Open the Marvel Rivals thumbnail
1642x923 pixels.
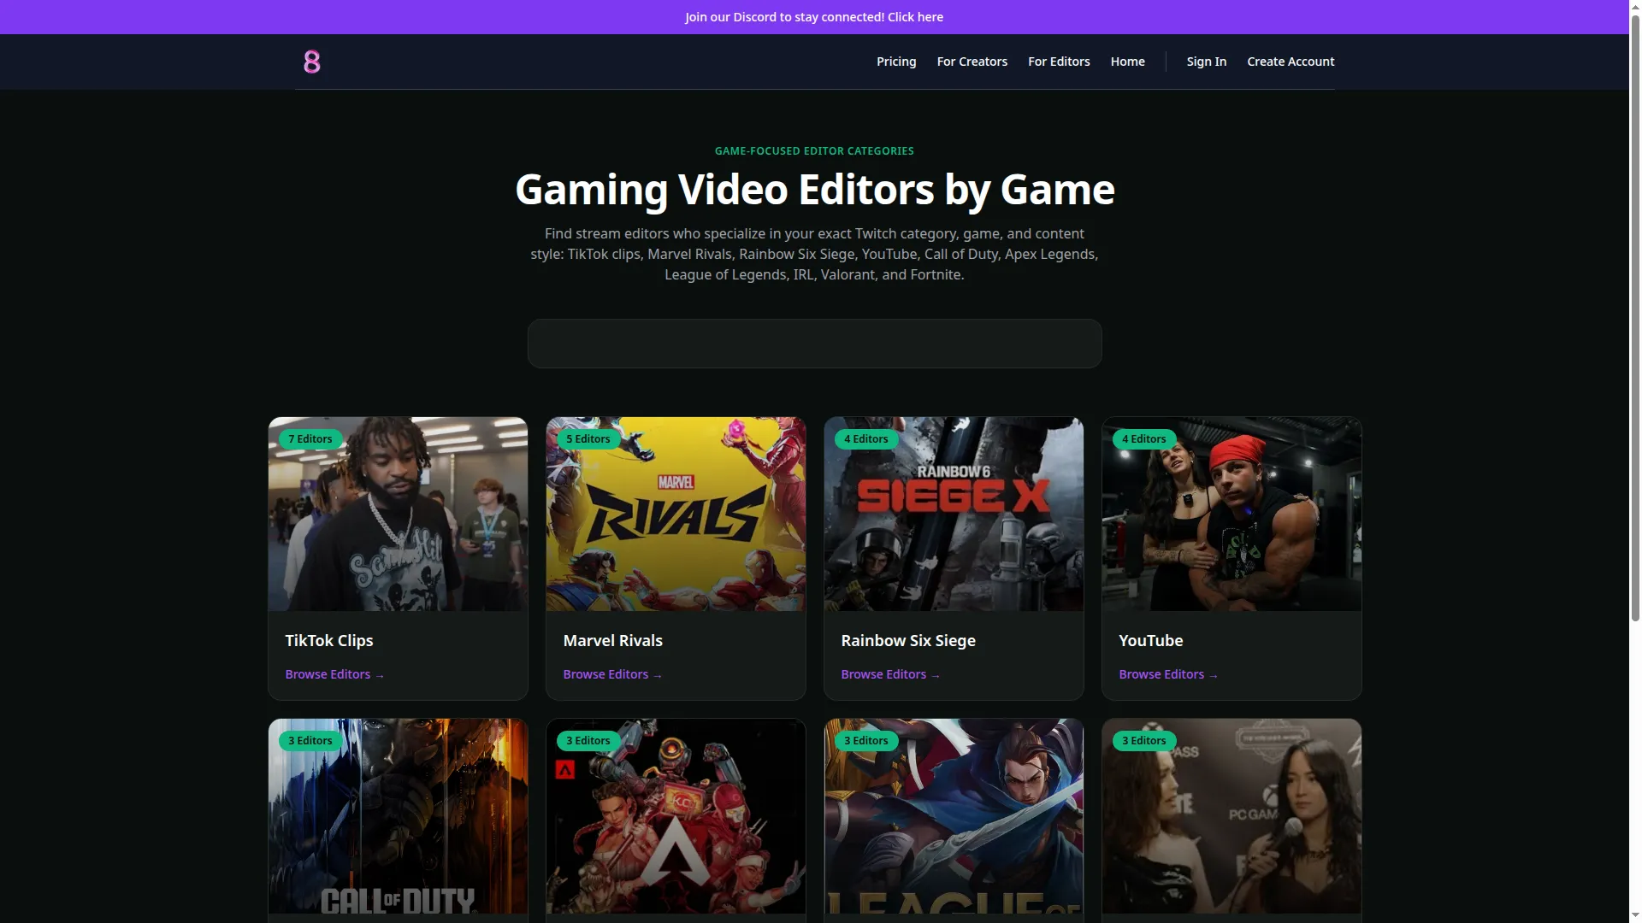tap(676, 514)
